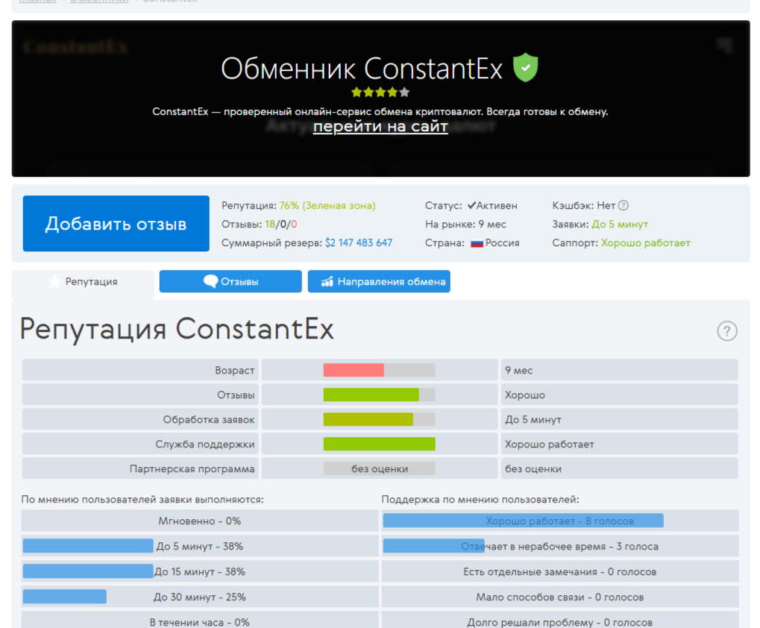
Task: Click the В течении часа - 0% row
Action: pos(200,621)
